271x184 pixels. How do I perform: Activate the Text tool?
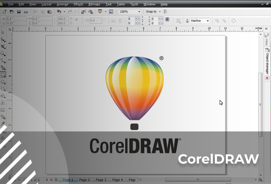coord(3,103)
